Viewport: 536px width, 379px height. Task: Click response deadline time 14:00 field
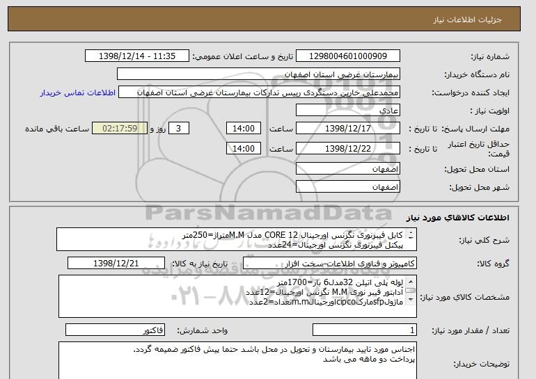pyautogui.click(x=244, y=129)
